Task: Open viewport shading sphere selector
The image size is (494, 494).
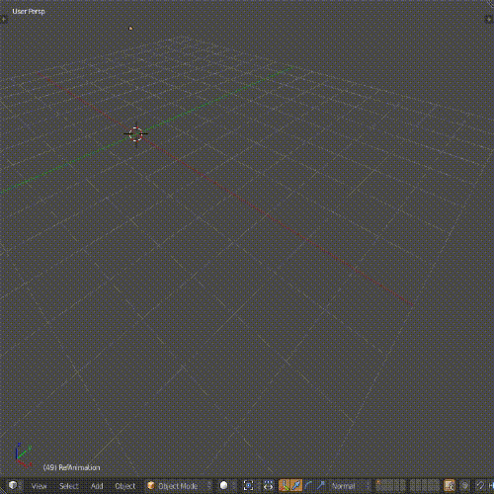Action: (227, 486)
